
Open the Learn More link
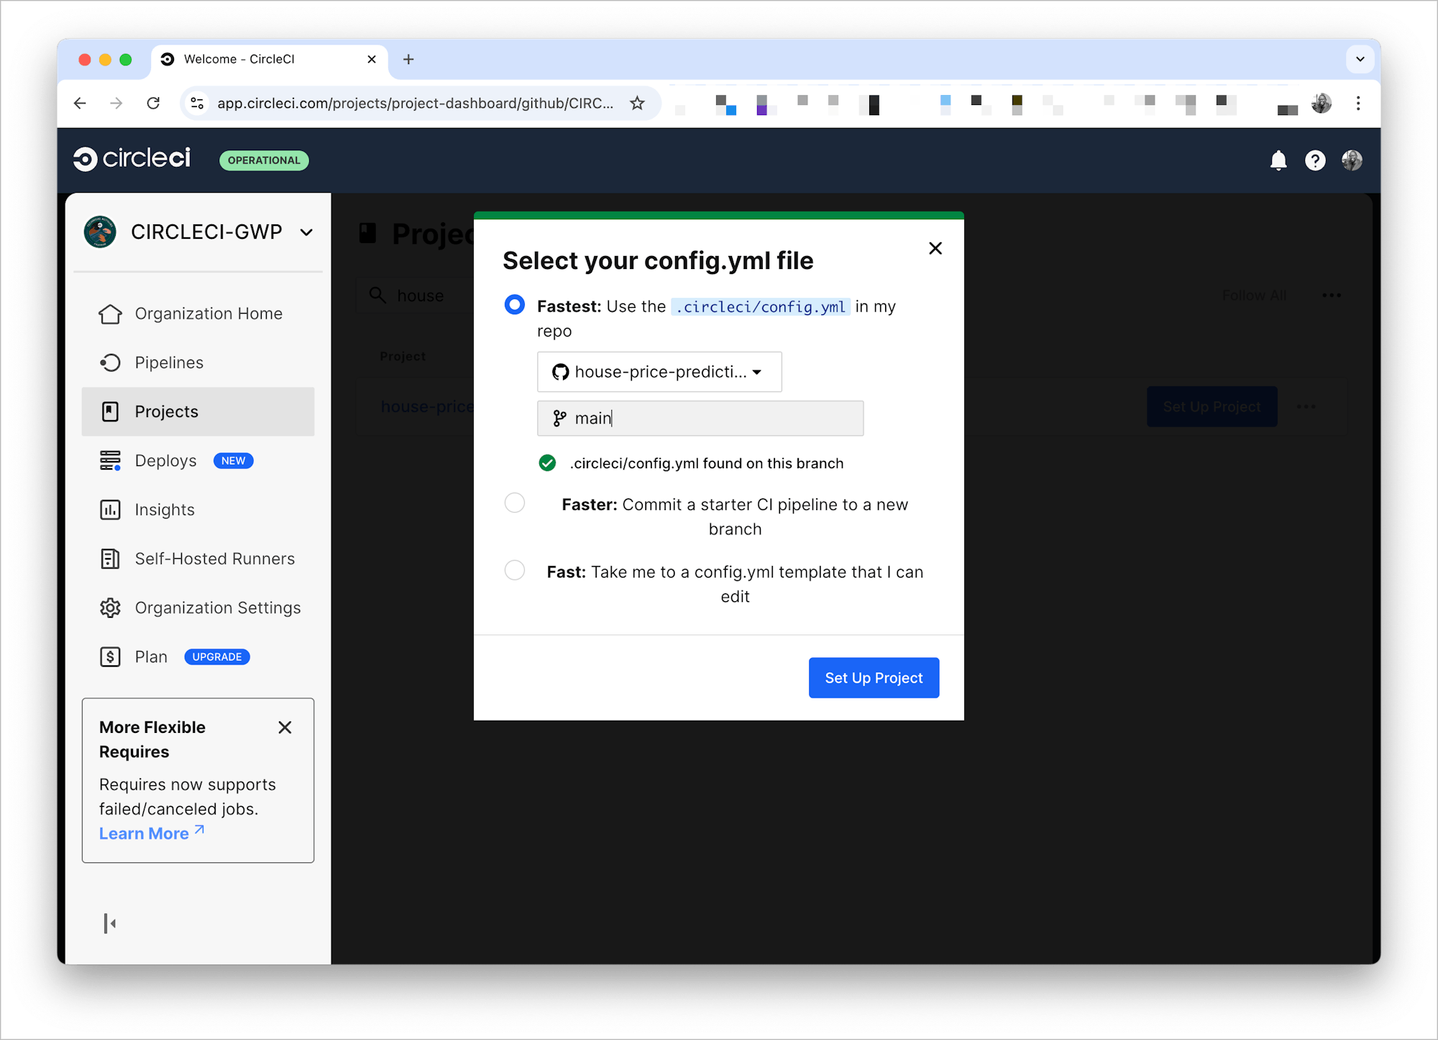[144, 833]
